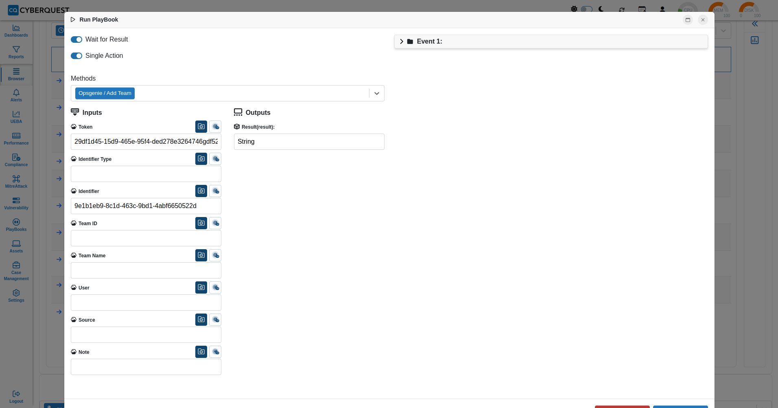The width and height of the screenshot is (778, 408).
Task: Expand the Event 1 folder row
Action: 551,42
